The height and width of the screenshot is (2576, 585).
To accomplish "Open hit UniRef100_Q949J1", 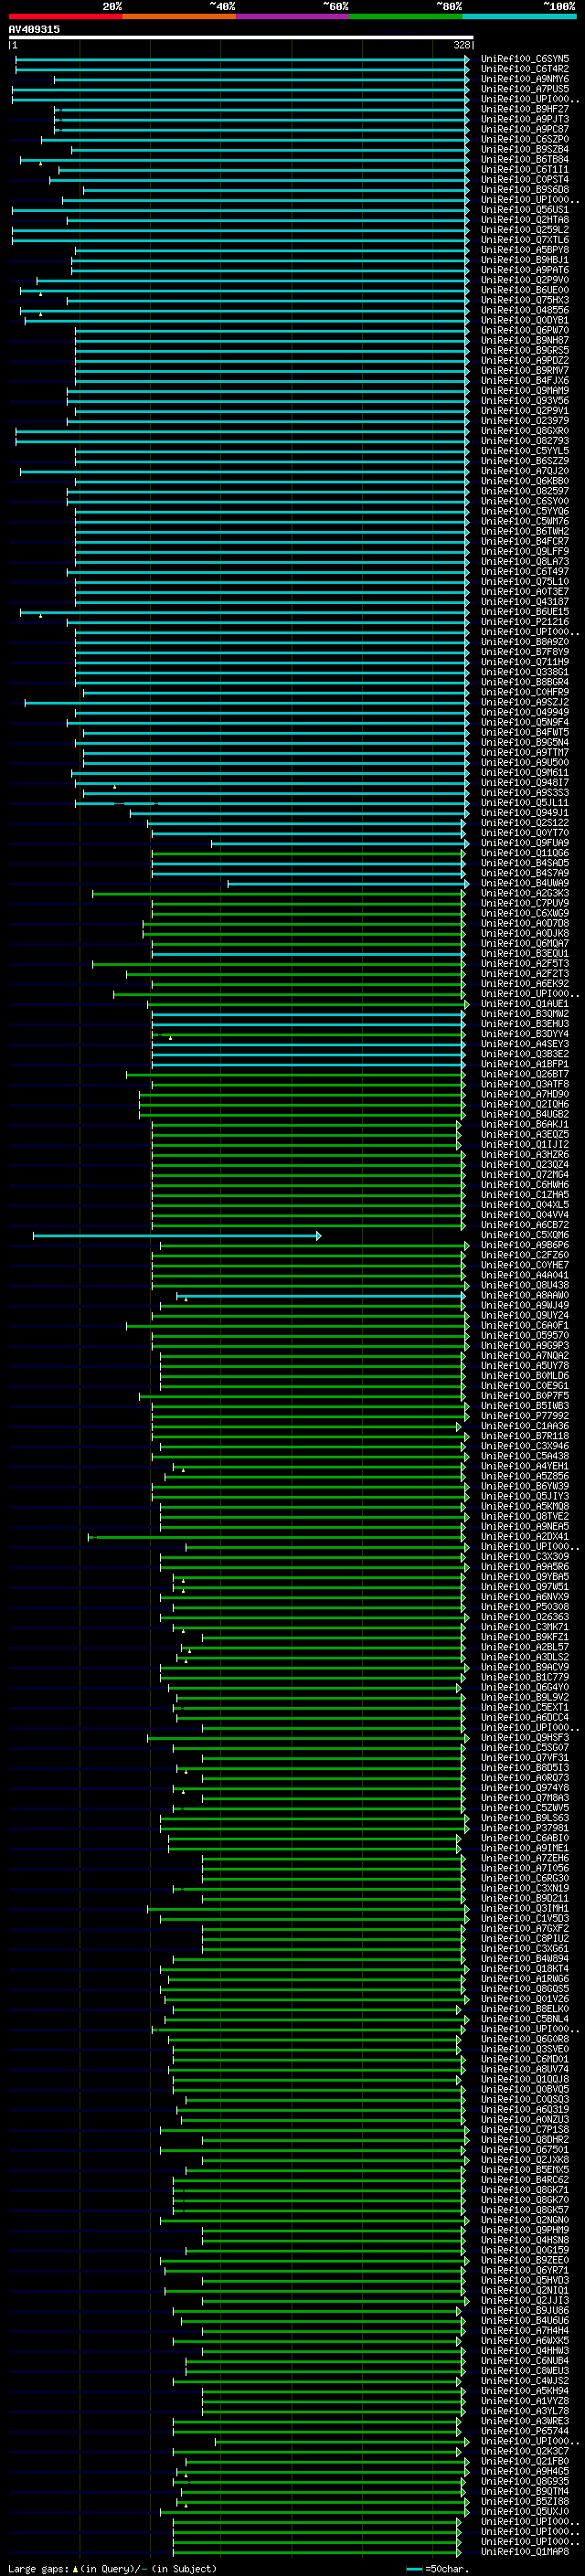I will coord(524,813).
